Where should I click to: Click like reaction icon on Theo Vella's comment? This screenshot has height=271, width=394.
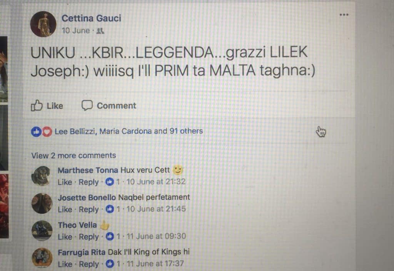click(110, 236)
